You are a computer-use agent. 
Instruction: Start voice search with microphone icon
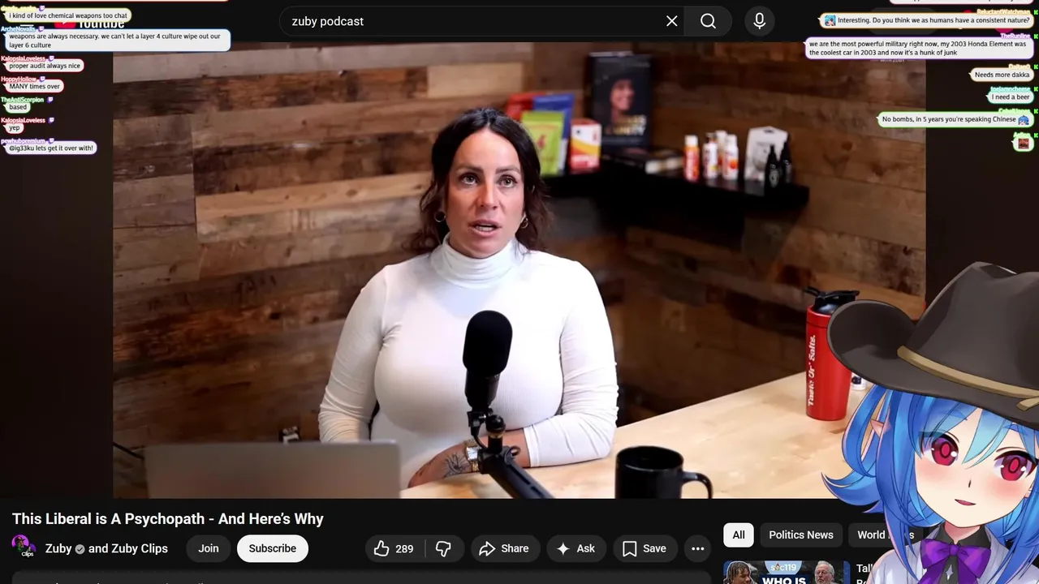(760, 21)
